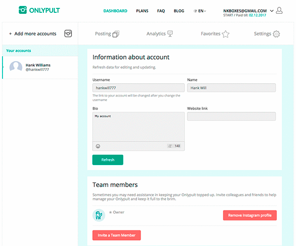Open the BLOG page
296x246 pixels.
pyautogui.click(x=179, y=11)
